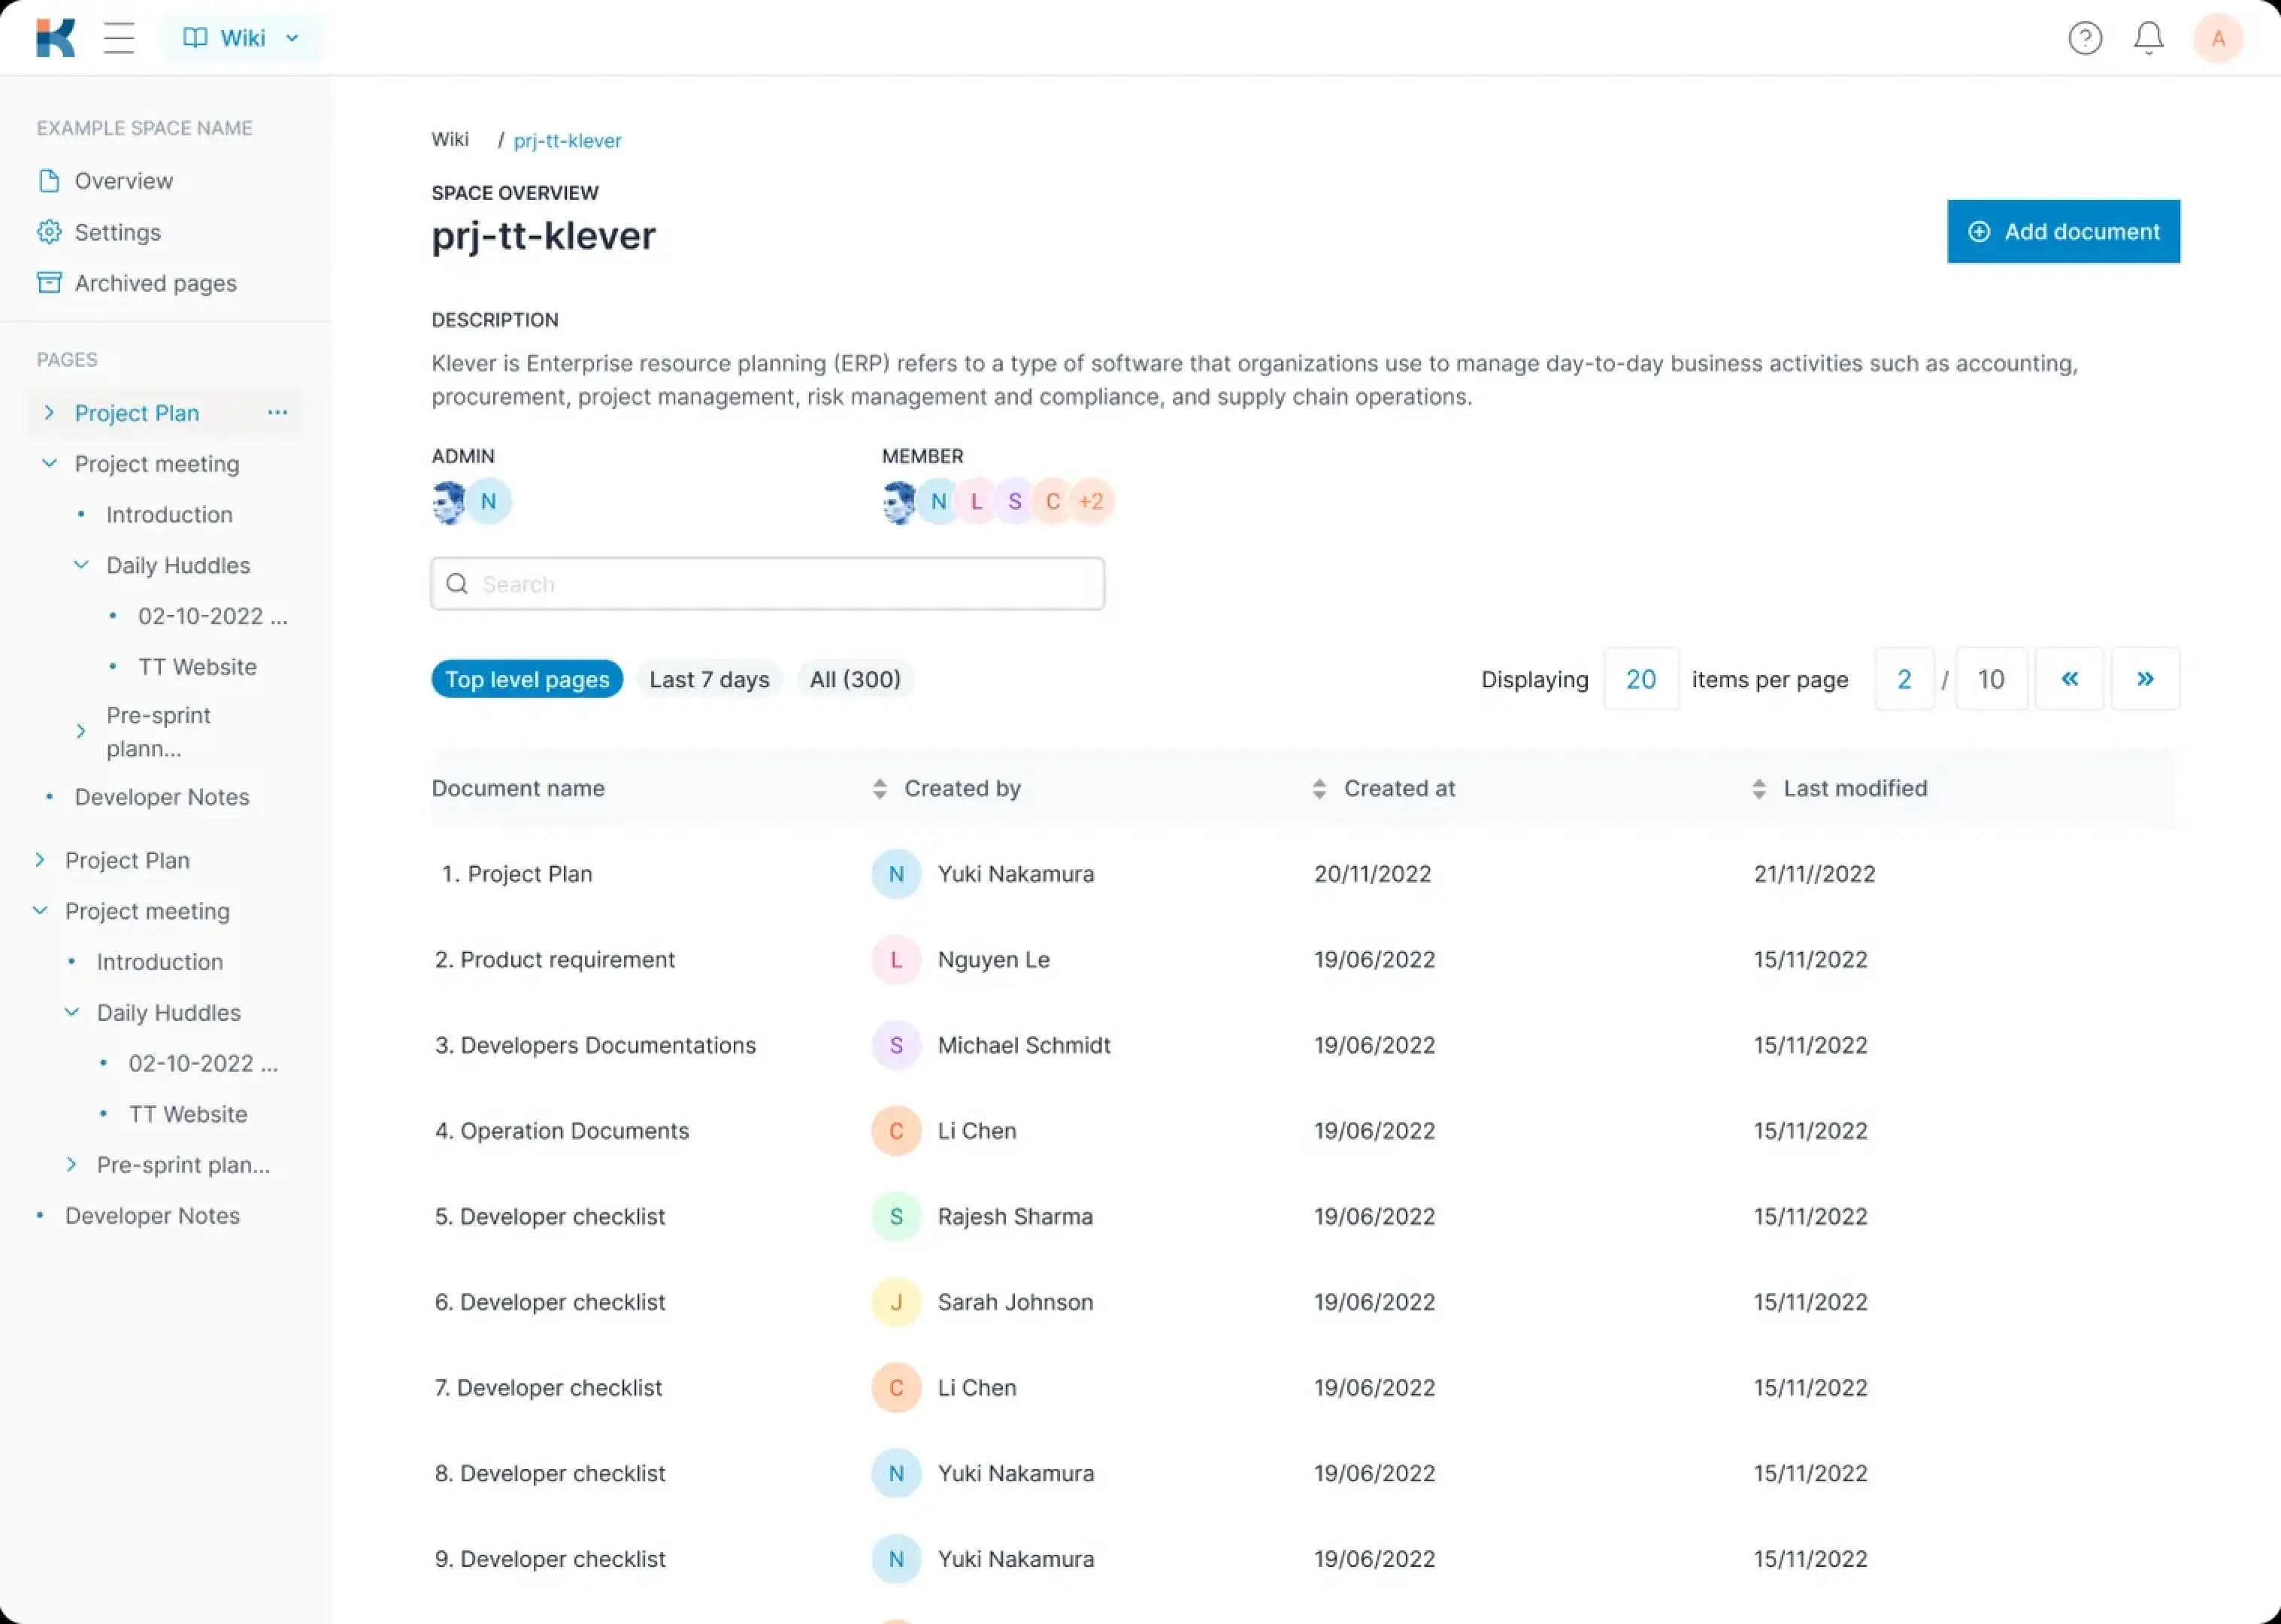Open the hamburger menu icon
Screen dimensions: 2281x1624
119,38
